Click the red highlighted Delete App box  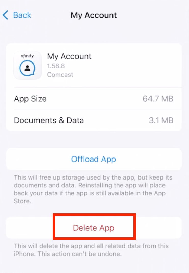94,226
